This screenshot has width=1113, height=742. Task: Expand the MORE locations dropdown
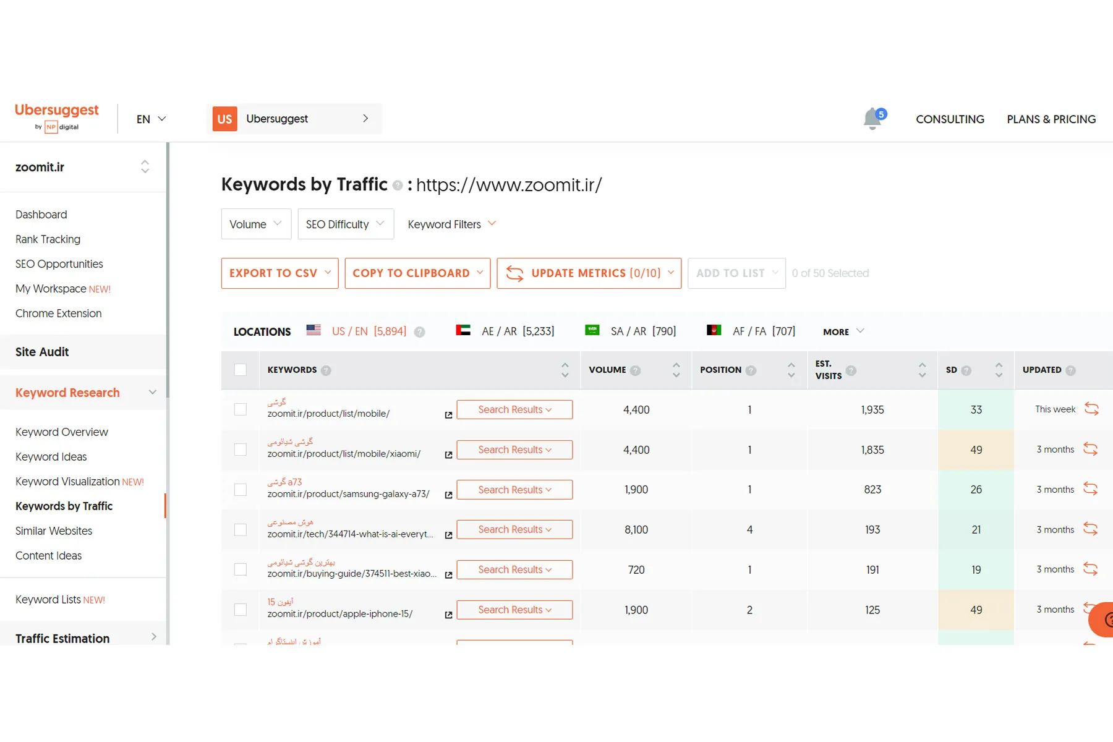click(x=843, y=331)
